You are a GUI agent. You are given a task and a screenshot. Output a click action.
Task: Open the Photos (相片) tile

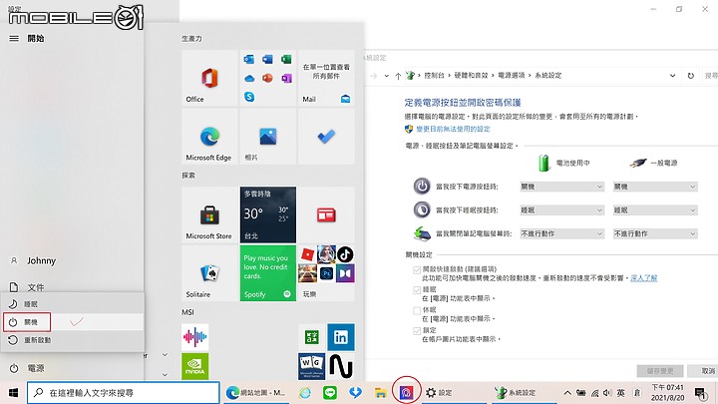[268, 137]
